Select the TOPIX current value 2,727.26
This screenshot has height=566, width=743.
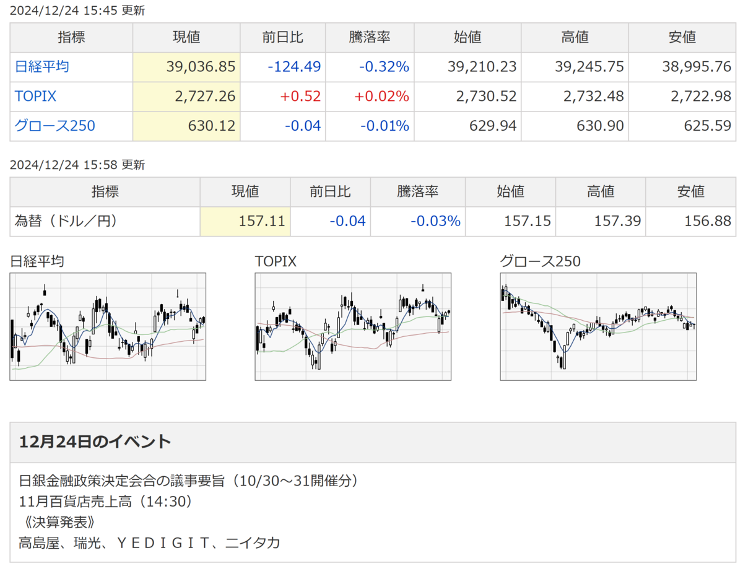point(205,97)
